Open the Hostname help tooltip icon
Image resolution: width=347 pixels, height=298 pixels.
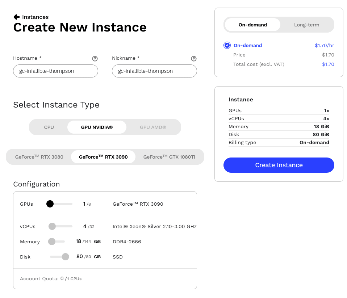(95, 58)
